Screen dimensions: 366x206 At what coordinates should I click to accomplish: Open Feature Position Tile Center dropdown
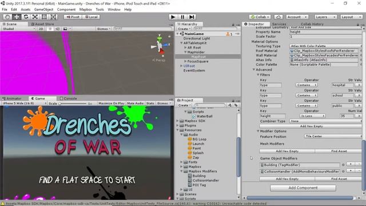[x=333, y=136]
